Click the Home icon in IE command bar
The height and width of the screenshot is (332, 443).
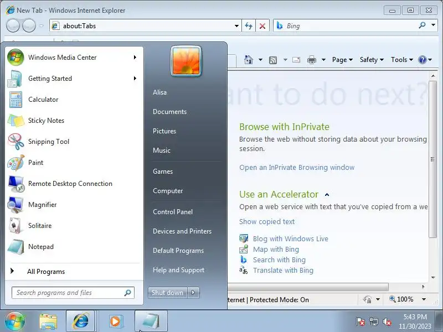(x=249, y=60)
